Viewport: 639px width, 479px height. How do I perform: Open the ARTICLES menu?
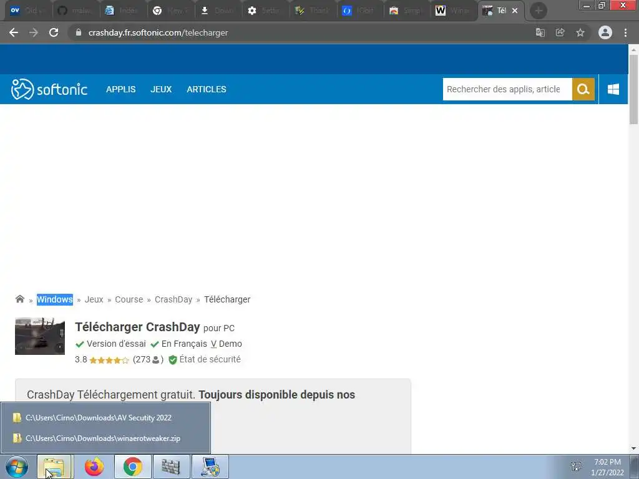point(206,89)
